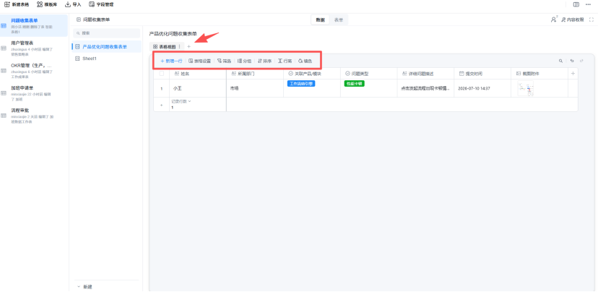This screenshot has width=598, height=292.
Task: Switch to the 数据 tab
Action: tap(321, 20)
